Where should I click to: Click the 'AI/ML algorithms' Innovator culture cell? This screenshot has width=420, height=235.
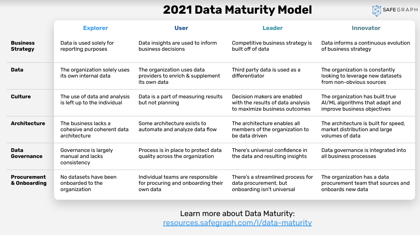click(x=361, y=103)
